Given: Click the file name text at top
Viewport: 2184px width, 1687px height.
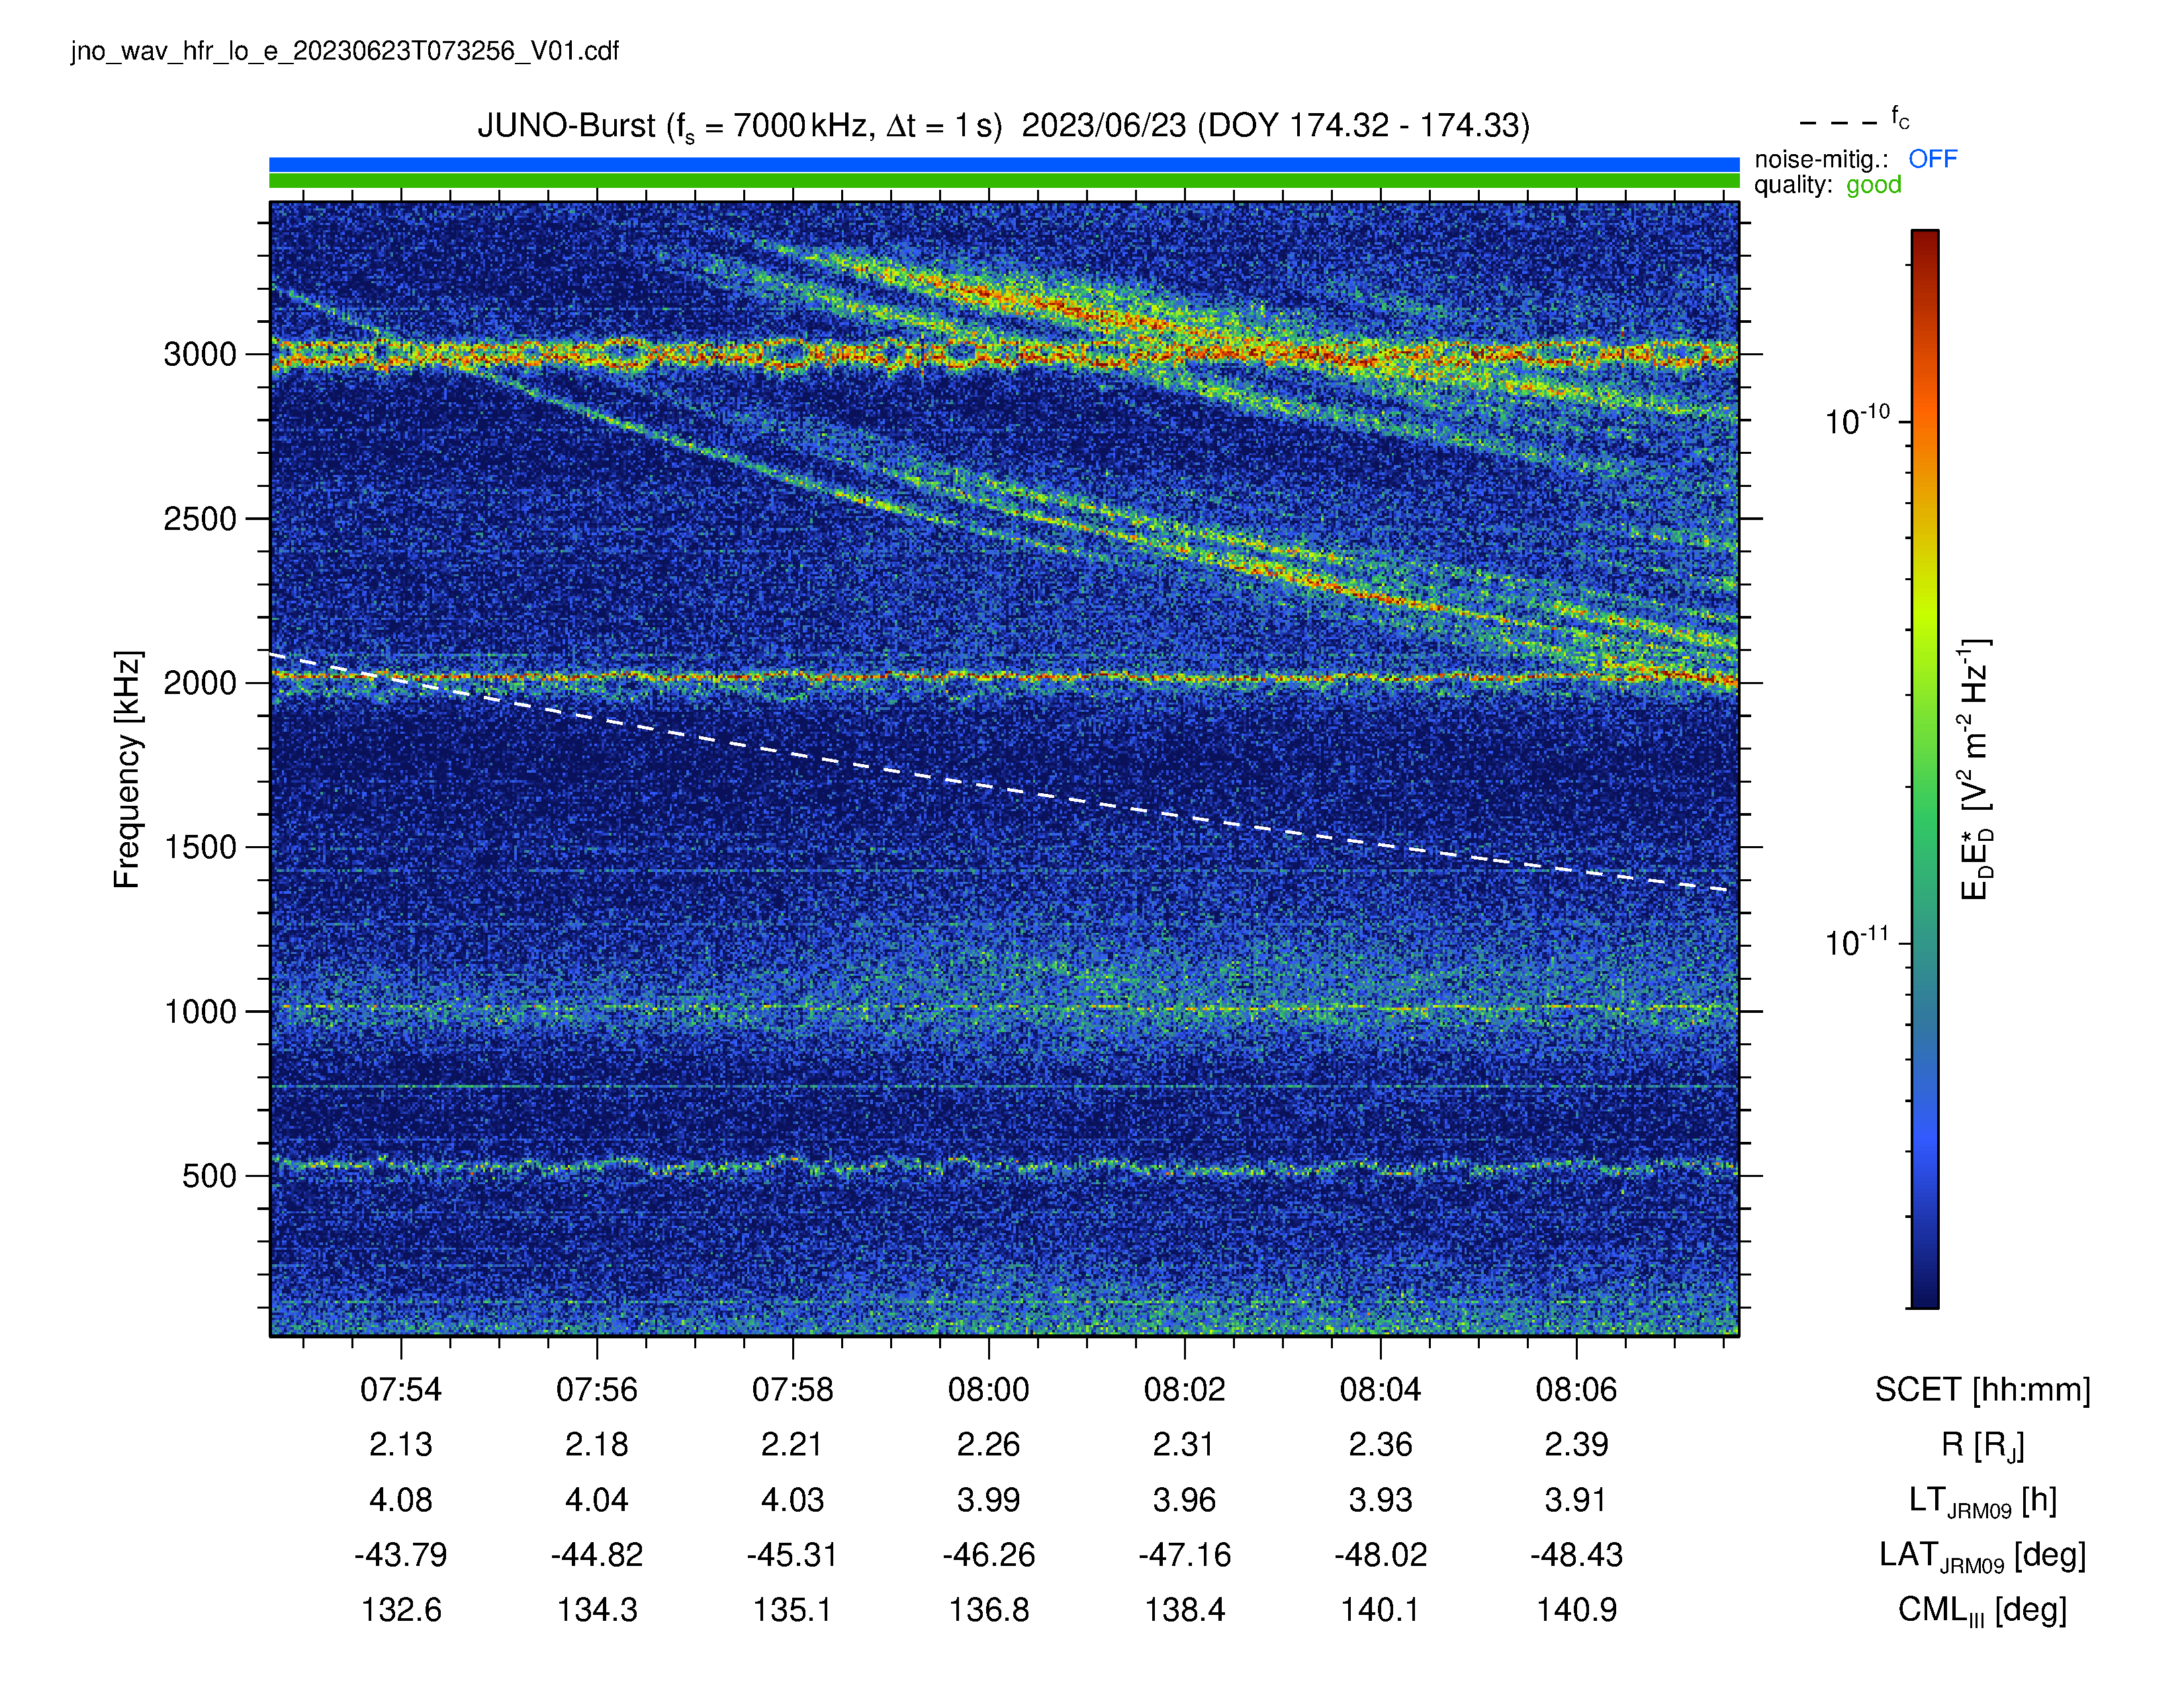Looking at the screenshot, I should (x=345, y=51).
